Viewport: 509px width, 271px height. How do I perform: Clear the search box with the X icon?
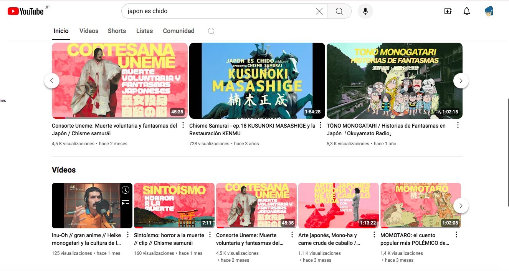tap(319, 11)
